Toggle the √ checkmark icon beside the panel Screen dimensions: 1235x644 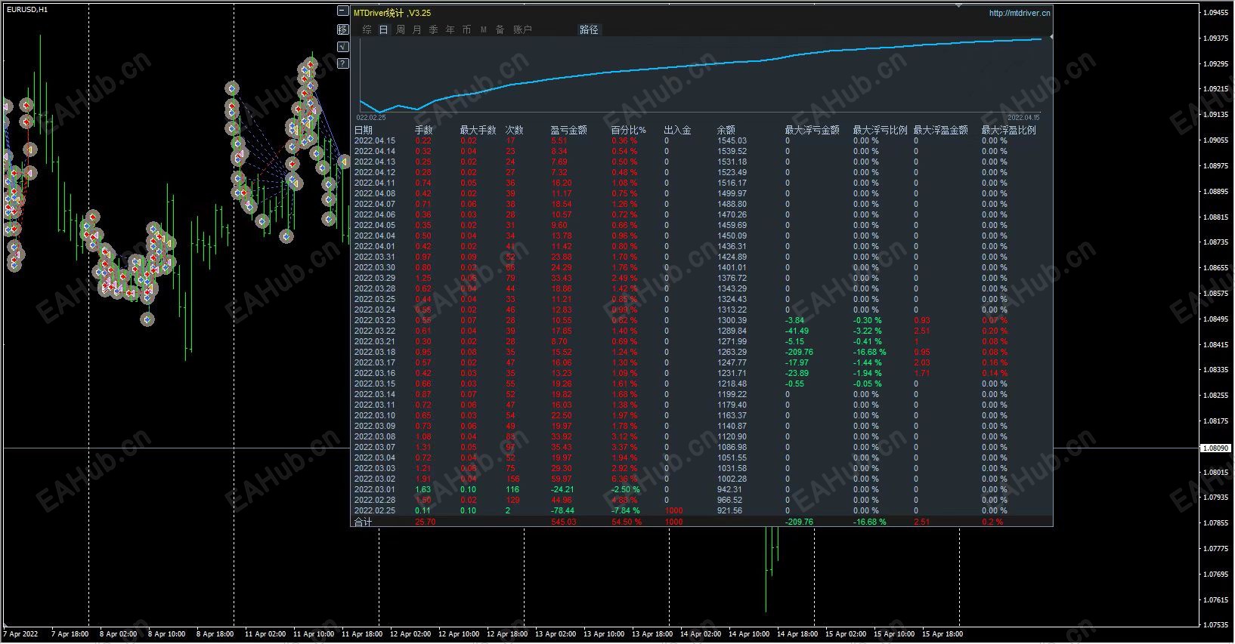click(x=342, y=47)
